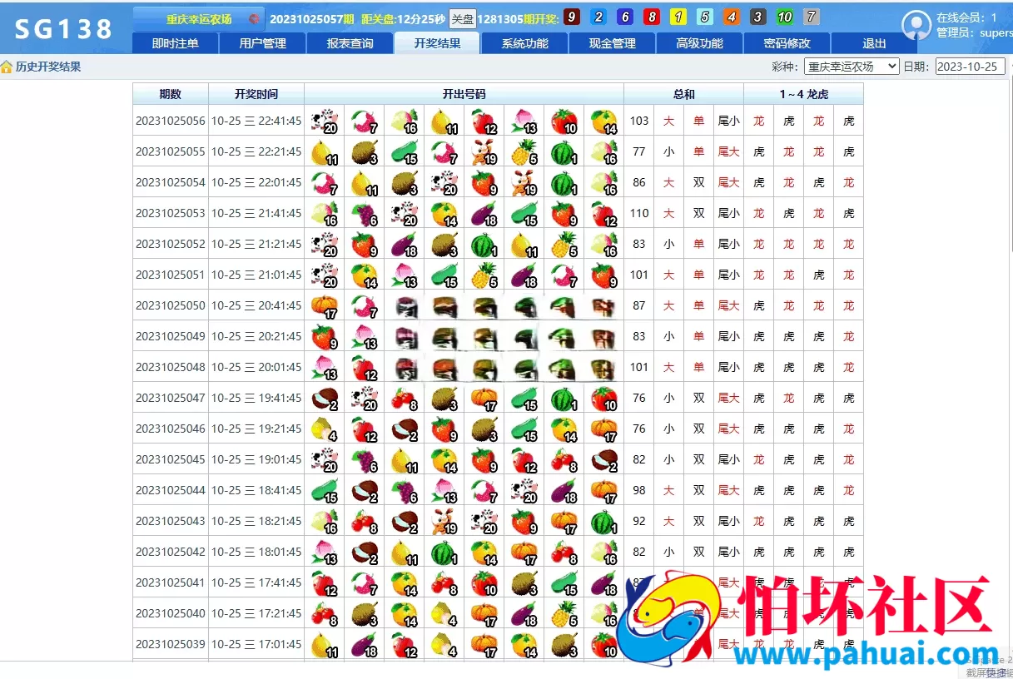This screenshot has width=1013, height=679.
Task: Click the sum value 98
Action: point(639,490)
